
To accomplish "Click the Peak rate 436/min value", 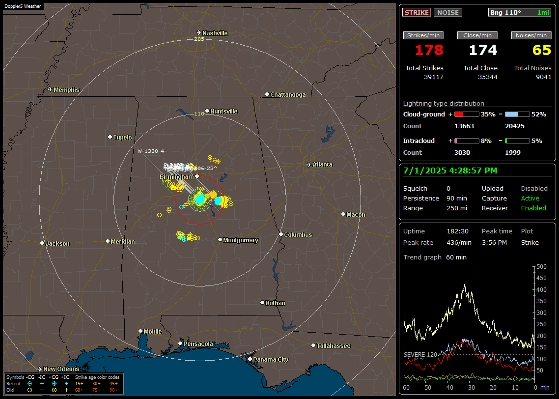I will click(x=459, y=243).
